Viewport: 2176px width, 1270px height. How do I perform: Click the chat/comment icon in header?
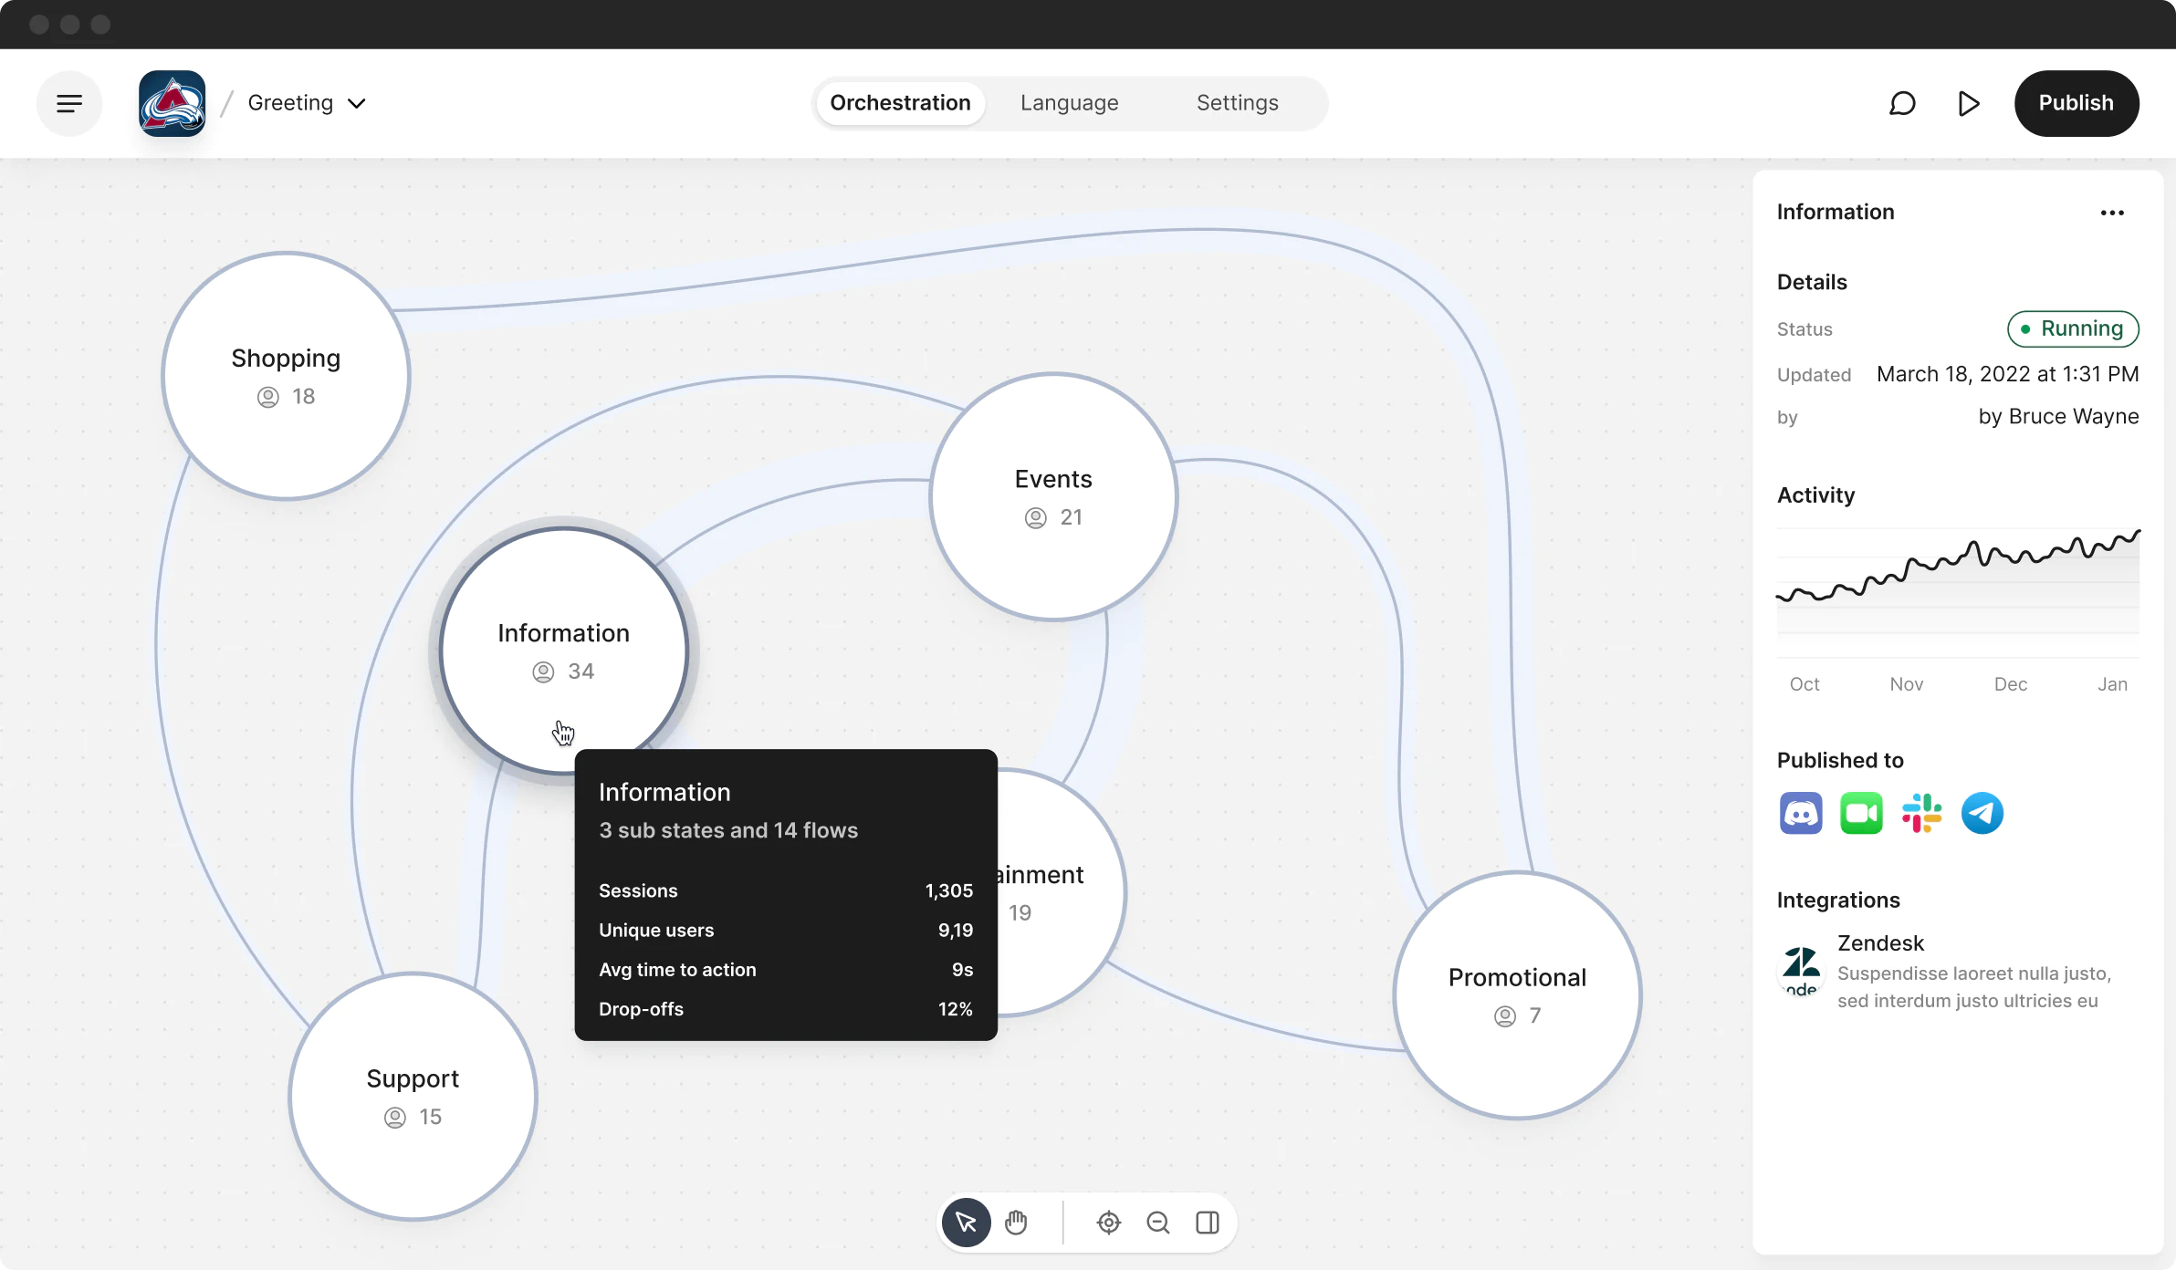pos(1902,103)
